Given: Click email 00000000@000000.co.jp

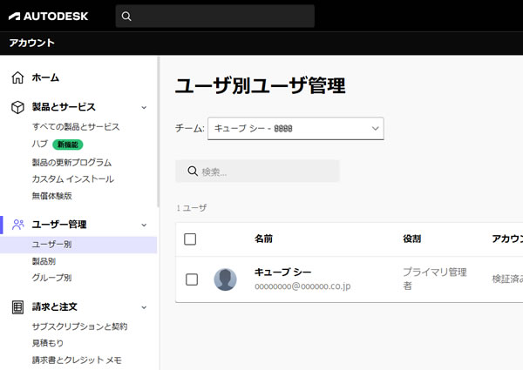Looking at the screenshot, I should [x=302, y=286].
